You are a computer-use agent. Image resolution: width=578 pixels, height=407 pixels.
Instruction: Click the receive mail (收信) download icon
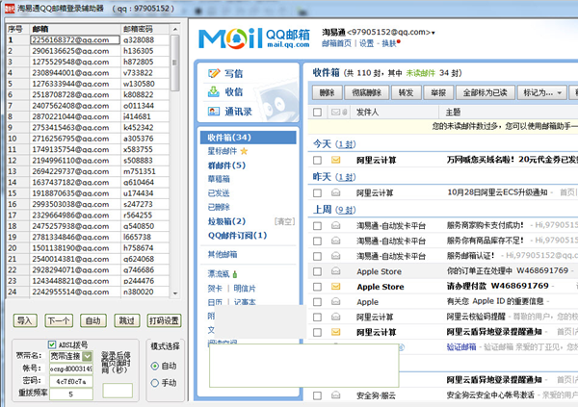tap(214, 91)
